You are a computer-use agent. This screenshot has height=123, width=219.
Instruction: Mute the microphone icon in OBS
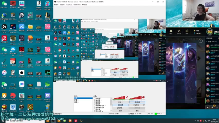(x=127, y=97)
